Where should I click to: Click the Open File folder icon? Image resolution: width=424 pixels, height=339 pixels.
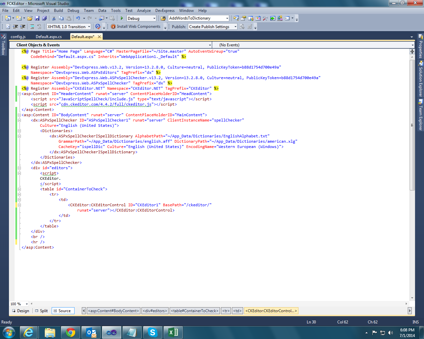pos(30,19)
